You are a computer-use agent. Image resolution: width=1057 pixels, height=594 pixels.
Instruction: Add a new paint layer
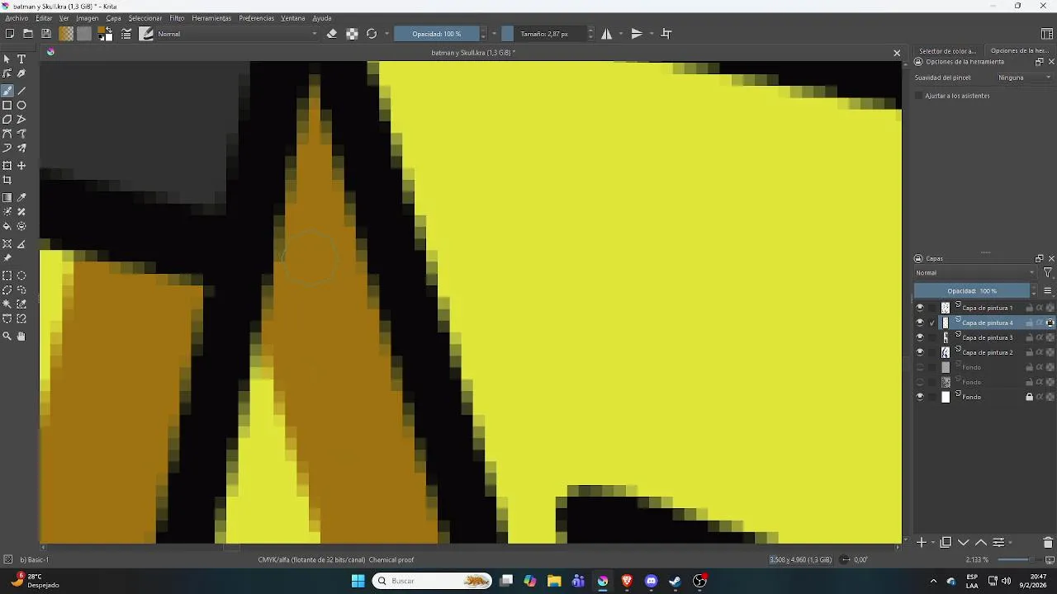pyautogui.click(x=922, y=543)
